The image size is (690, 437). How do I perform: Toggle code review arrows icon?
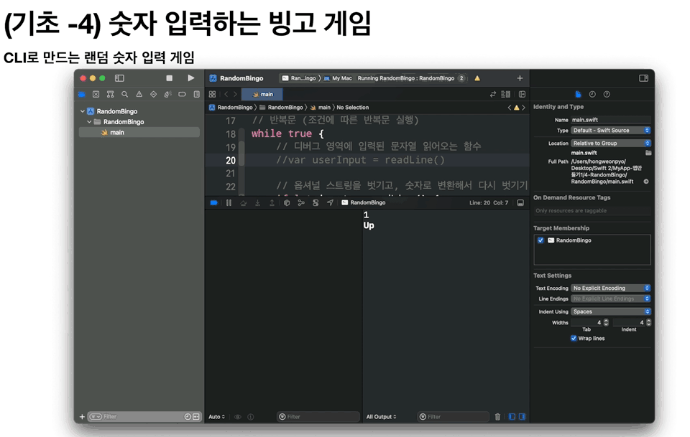(x=493, y=94)
